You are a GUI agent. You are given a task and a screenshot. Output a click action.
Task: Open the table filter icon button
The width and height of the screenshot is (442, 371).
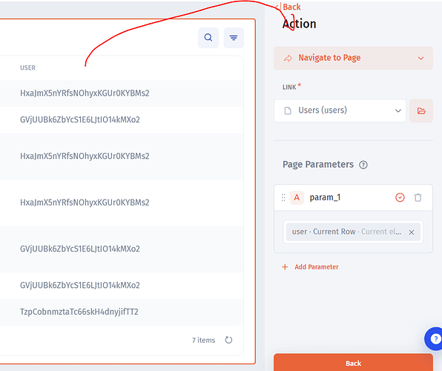point(234,38)
